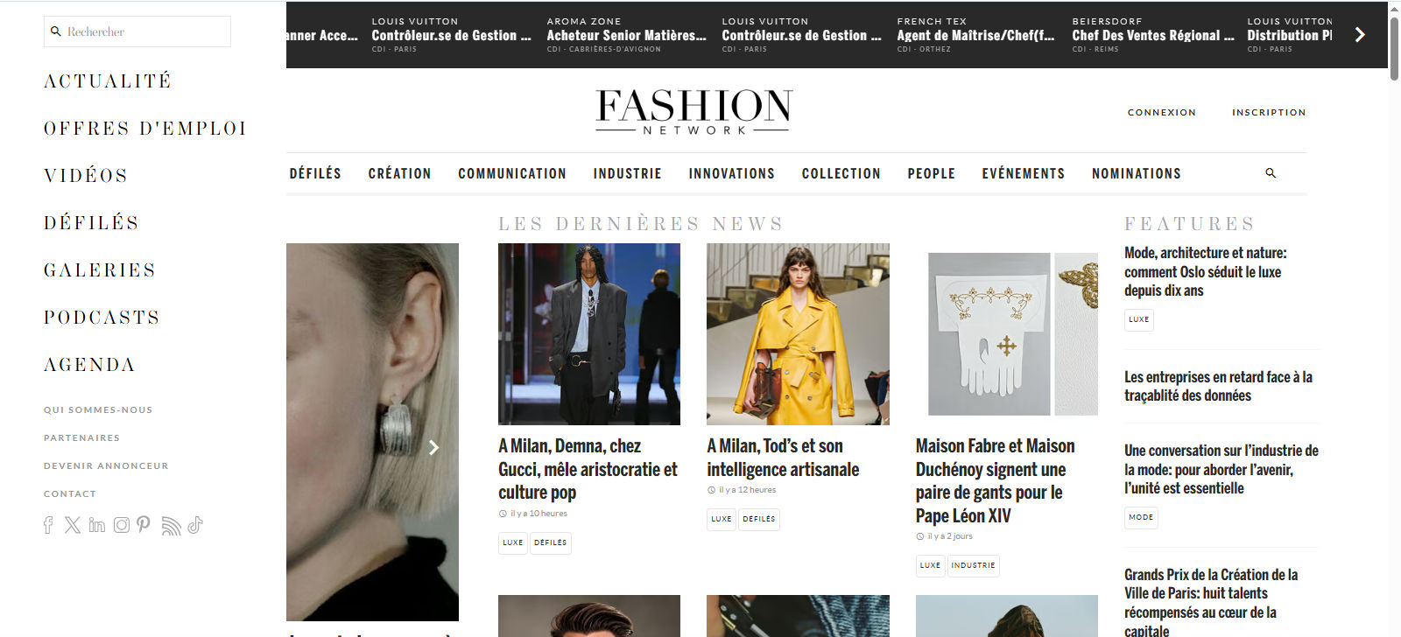Viewport: 1401px width, 637px height.
Task: Click the Fashion Network logo
Action: pos(693,111)
